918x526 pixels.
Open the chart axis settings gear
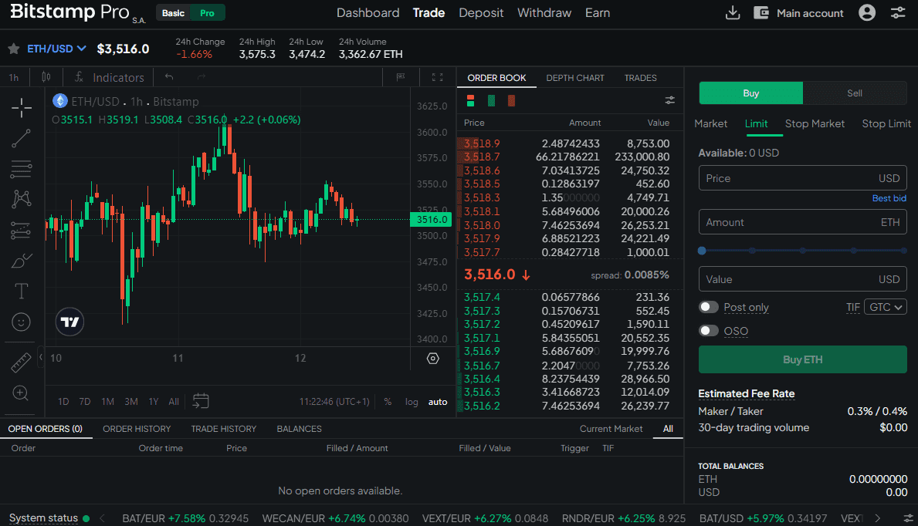click(x=432, y=358)
